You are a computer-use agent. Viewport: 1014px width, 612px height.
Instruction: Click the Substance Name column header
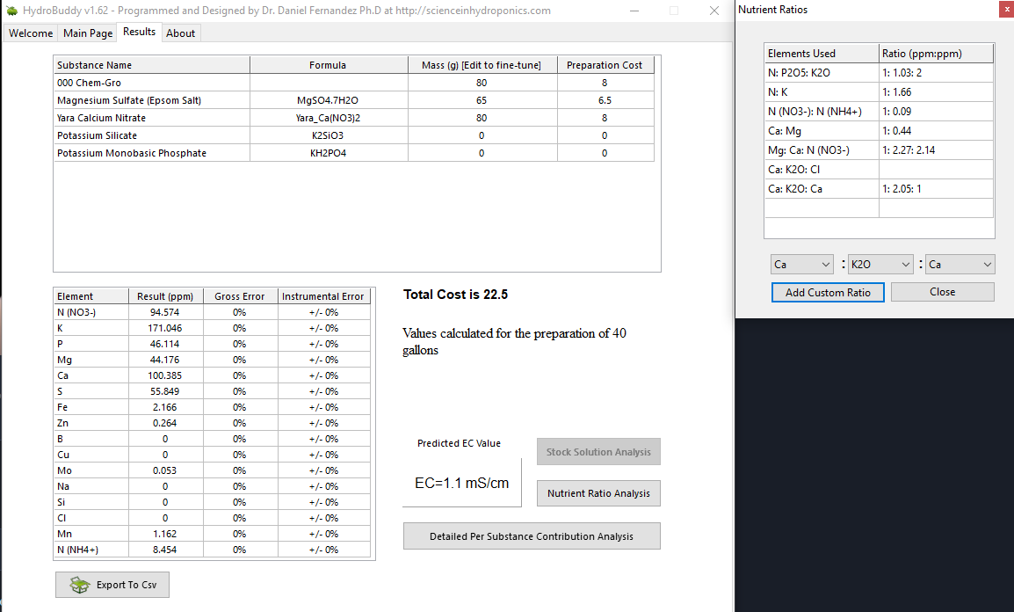[x=152, y=65]
